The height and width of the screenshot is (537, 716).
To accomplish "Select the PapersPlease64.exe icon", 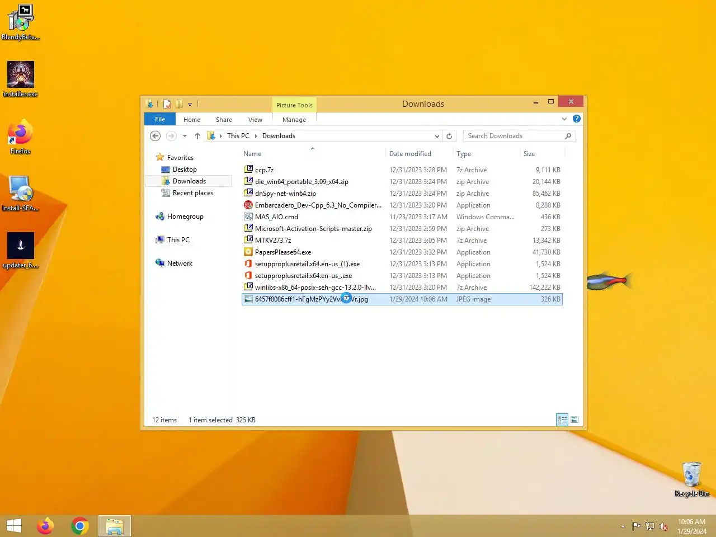I will pos(248,252).
